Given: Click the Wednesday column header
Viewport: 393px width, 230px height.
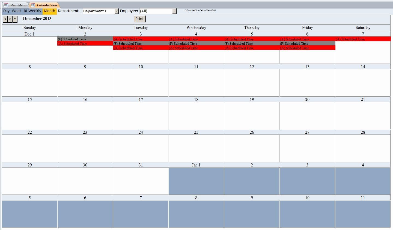Looking at the screenshot, I should (196, 28).
